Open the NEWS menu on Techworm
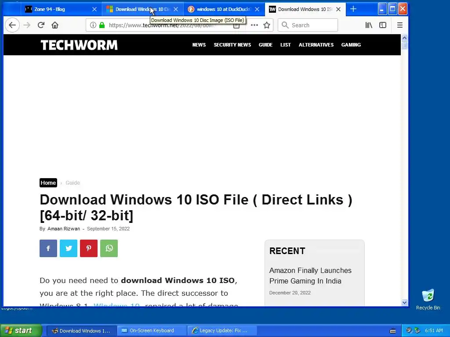This screenshot has width=450, height=337. click(199, 45)
